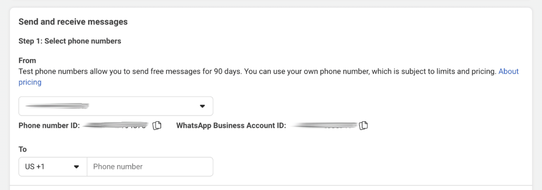This screenshot has height=190, width=542.
Task: Click the 'Phone number ID:' label
Action: tap(49, 126)
